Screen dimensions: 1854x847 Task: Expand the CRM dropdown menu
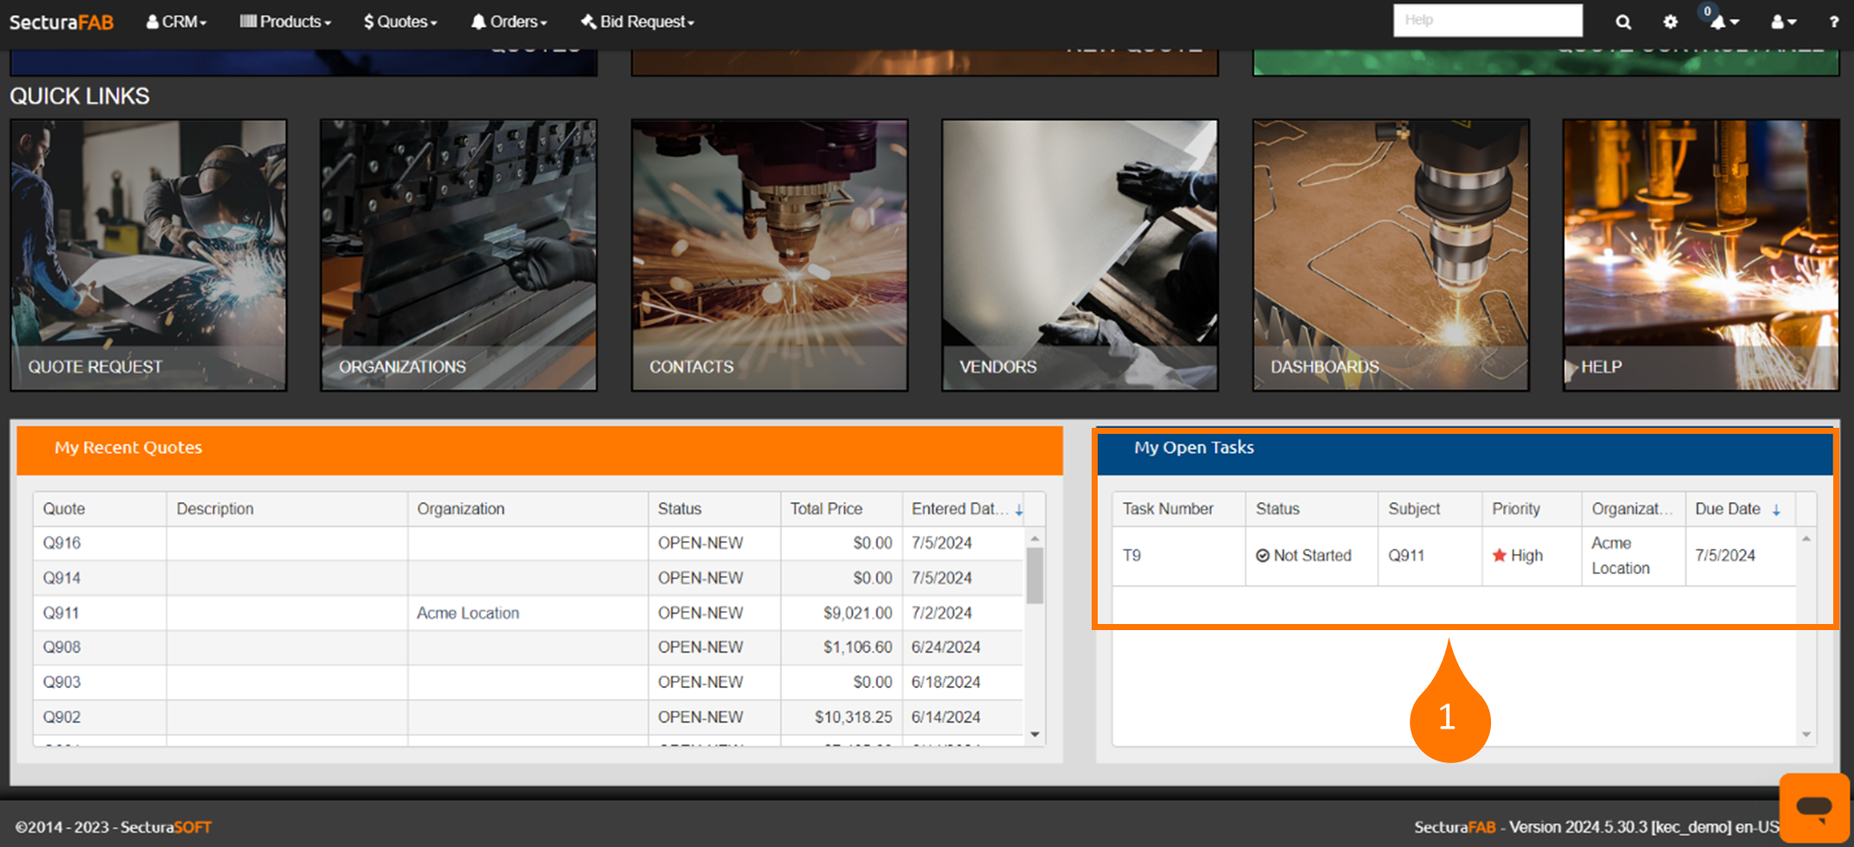[176, 22]
